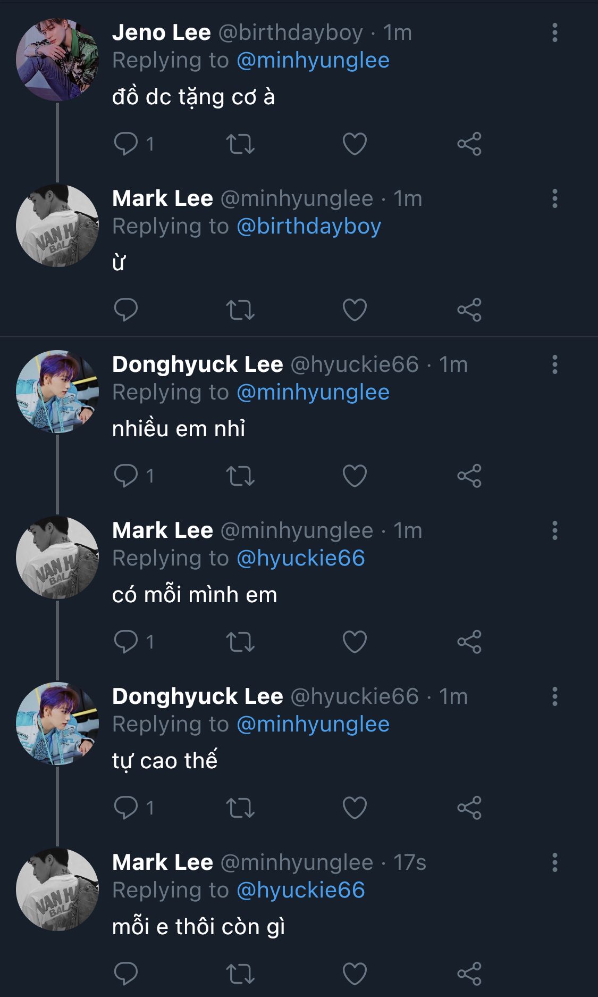This screenshot has width=598, height=997.
Task: Open more options on "nhiều em nhỉ" tweet
Action: [554, 364]
